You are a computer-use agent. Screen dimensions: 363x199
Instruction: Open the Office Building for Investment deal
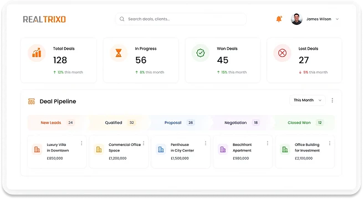click(x=305, y=151)
